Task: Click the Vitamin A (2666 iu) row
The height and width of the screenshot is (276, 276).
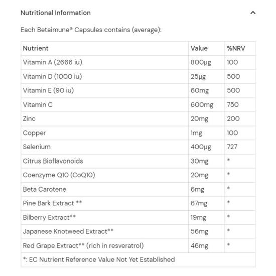Action: (x=138, y=63)
